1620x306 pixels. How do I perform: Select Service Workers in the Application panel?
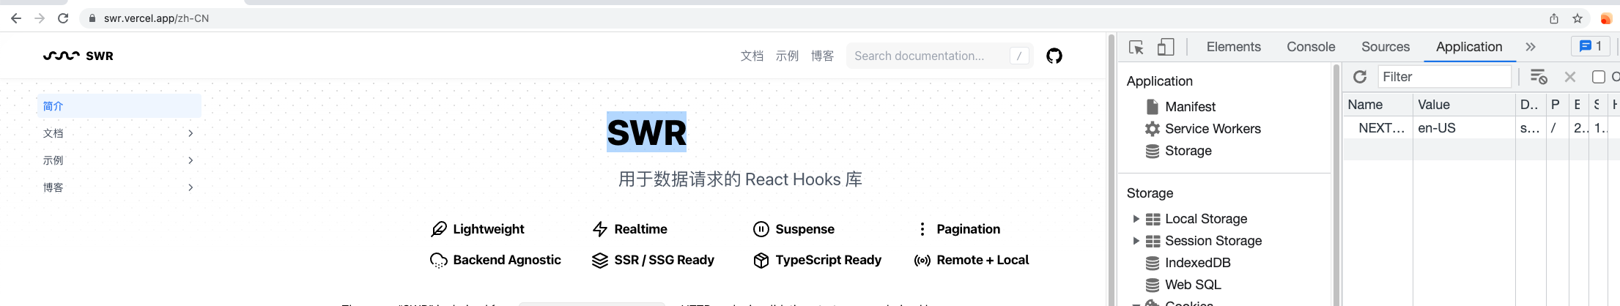click(1213, 129)
